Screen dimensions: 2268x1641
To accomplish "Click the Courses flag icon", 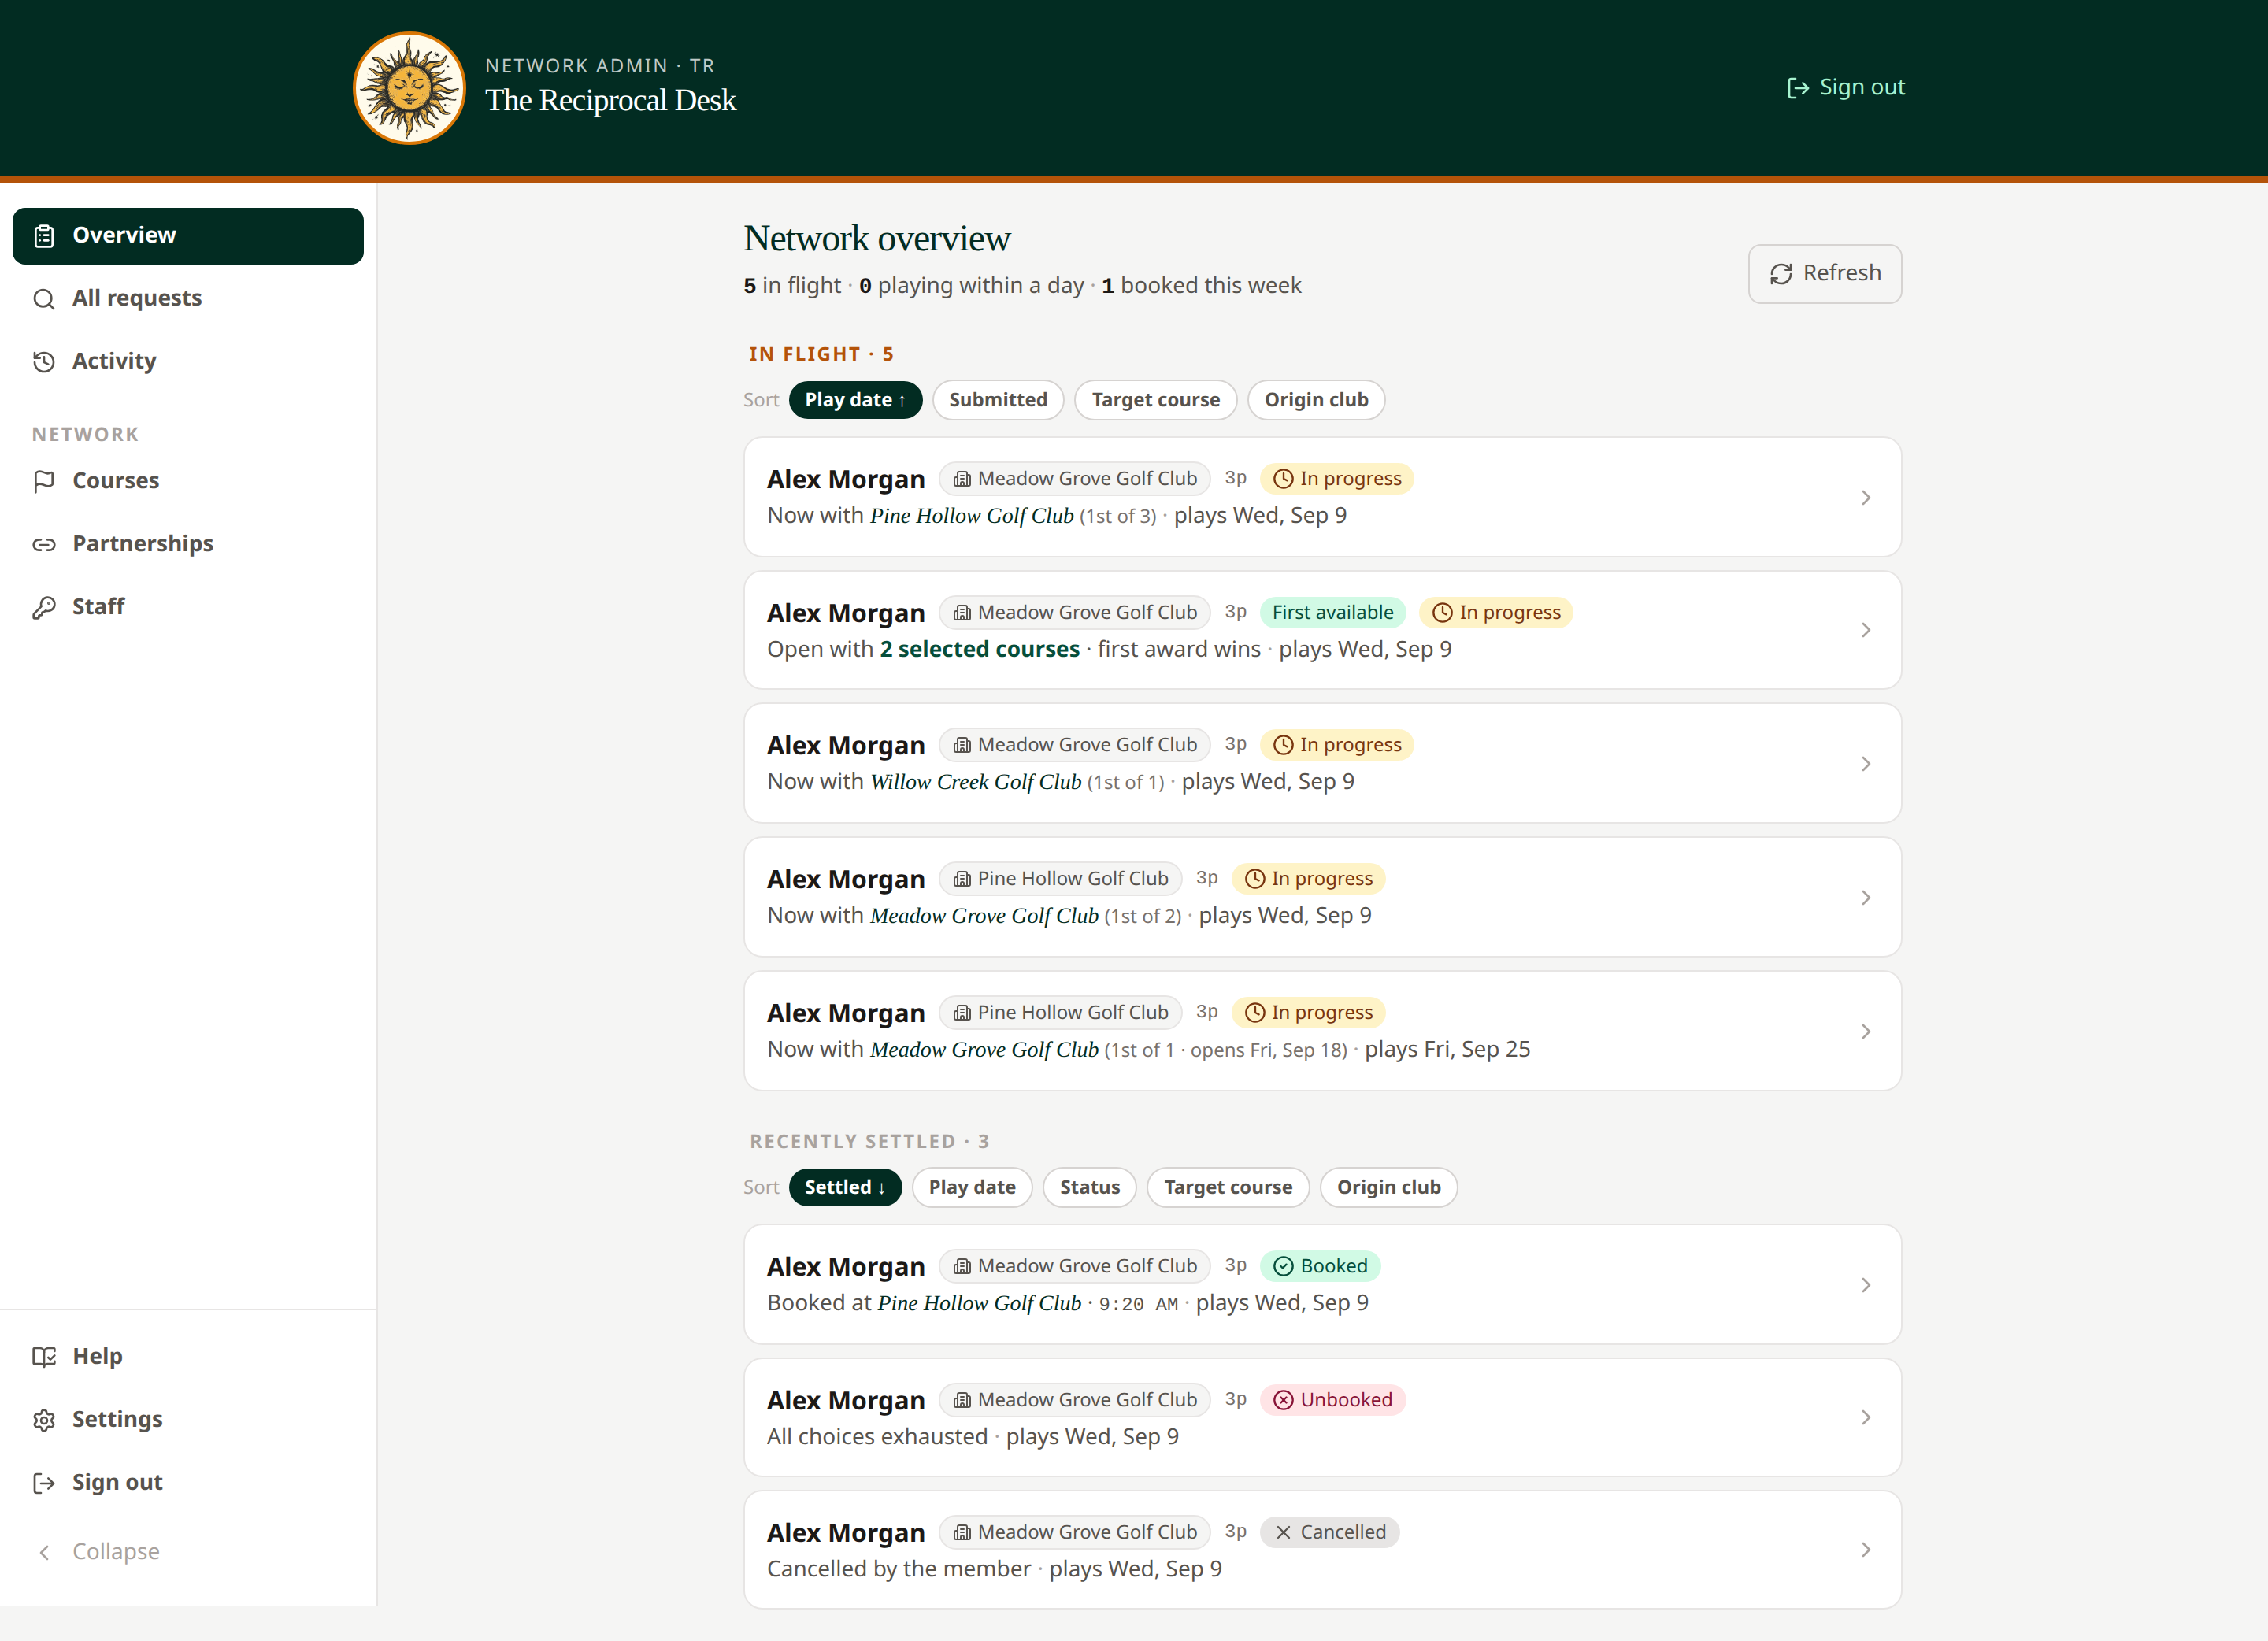I will [x=44, y=481].
